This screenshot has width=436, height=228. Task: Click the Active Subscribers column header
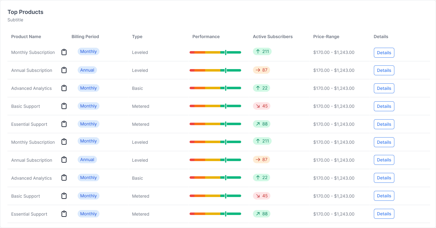pyautogui.click(x=273, y=37)
